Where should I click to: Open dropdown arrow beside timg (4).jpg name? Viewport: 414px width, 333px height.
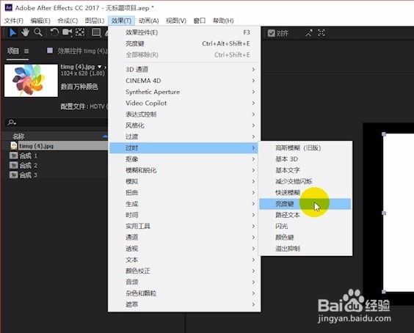[x=100, y=67]
